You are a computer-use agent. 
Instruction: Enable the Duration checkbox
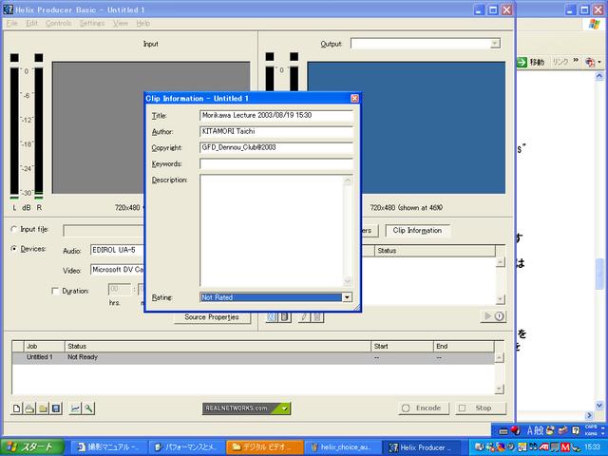[55, 291]
